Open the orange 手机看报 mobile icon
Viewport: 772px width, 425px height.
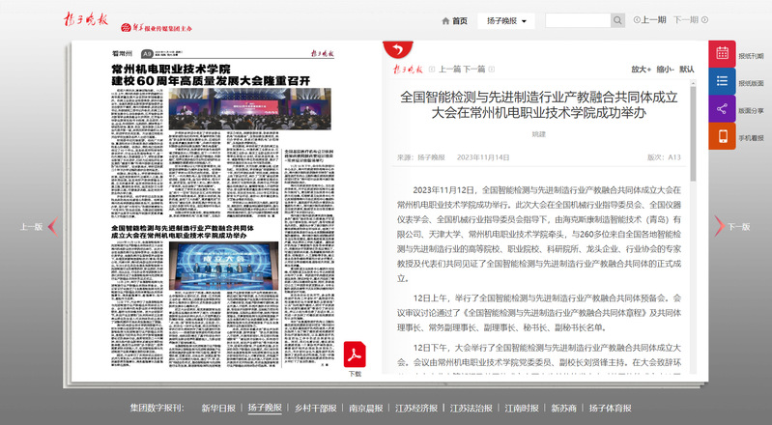click(722, 137)
